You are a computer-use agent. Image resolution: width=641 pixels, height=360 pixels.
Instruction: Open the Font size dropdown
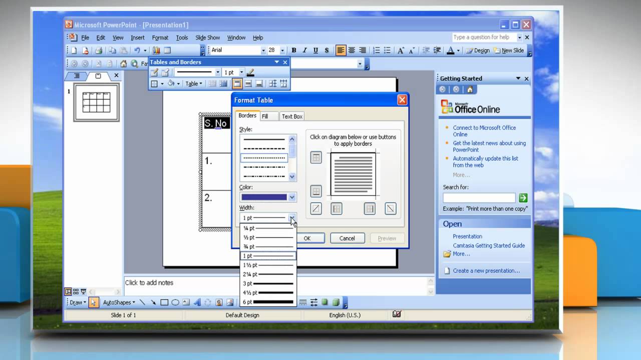(282, 50)
